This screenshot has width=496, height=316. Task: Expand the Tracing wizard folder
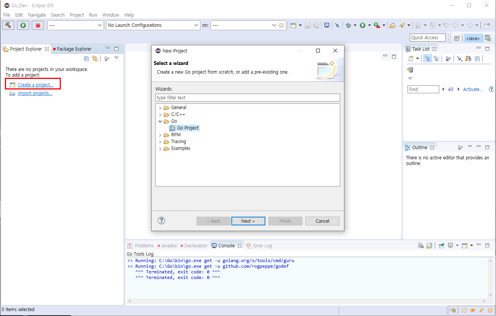click(x=160, y=142)
